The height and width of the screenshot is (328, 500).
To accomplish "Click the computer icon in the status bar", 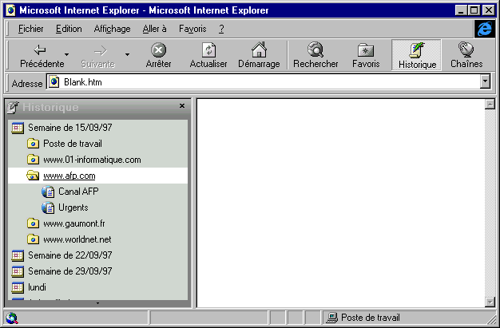I will pos(332,318).
